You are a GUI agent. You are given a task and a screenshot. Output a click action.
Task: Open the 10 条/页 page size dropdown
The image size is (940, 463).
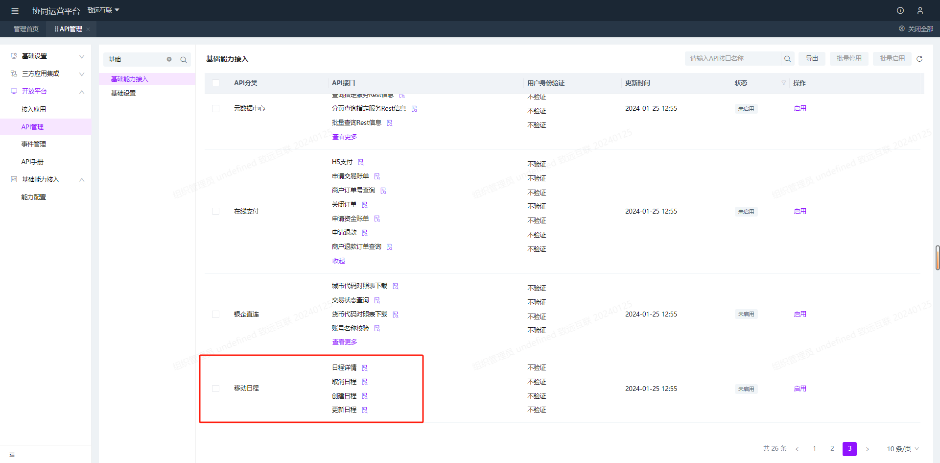pos(903,449)
